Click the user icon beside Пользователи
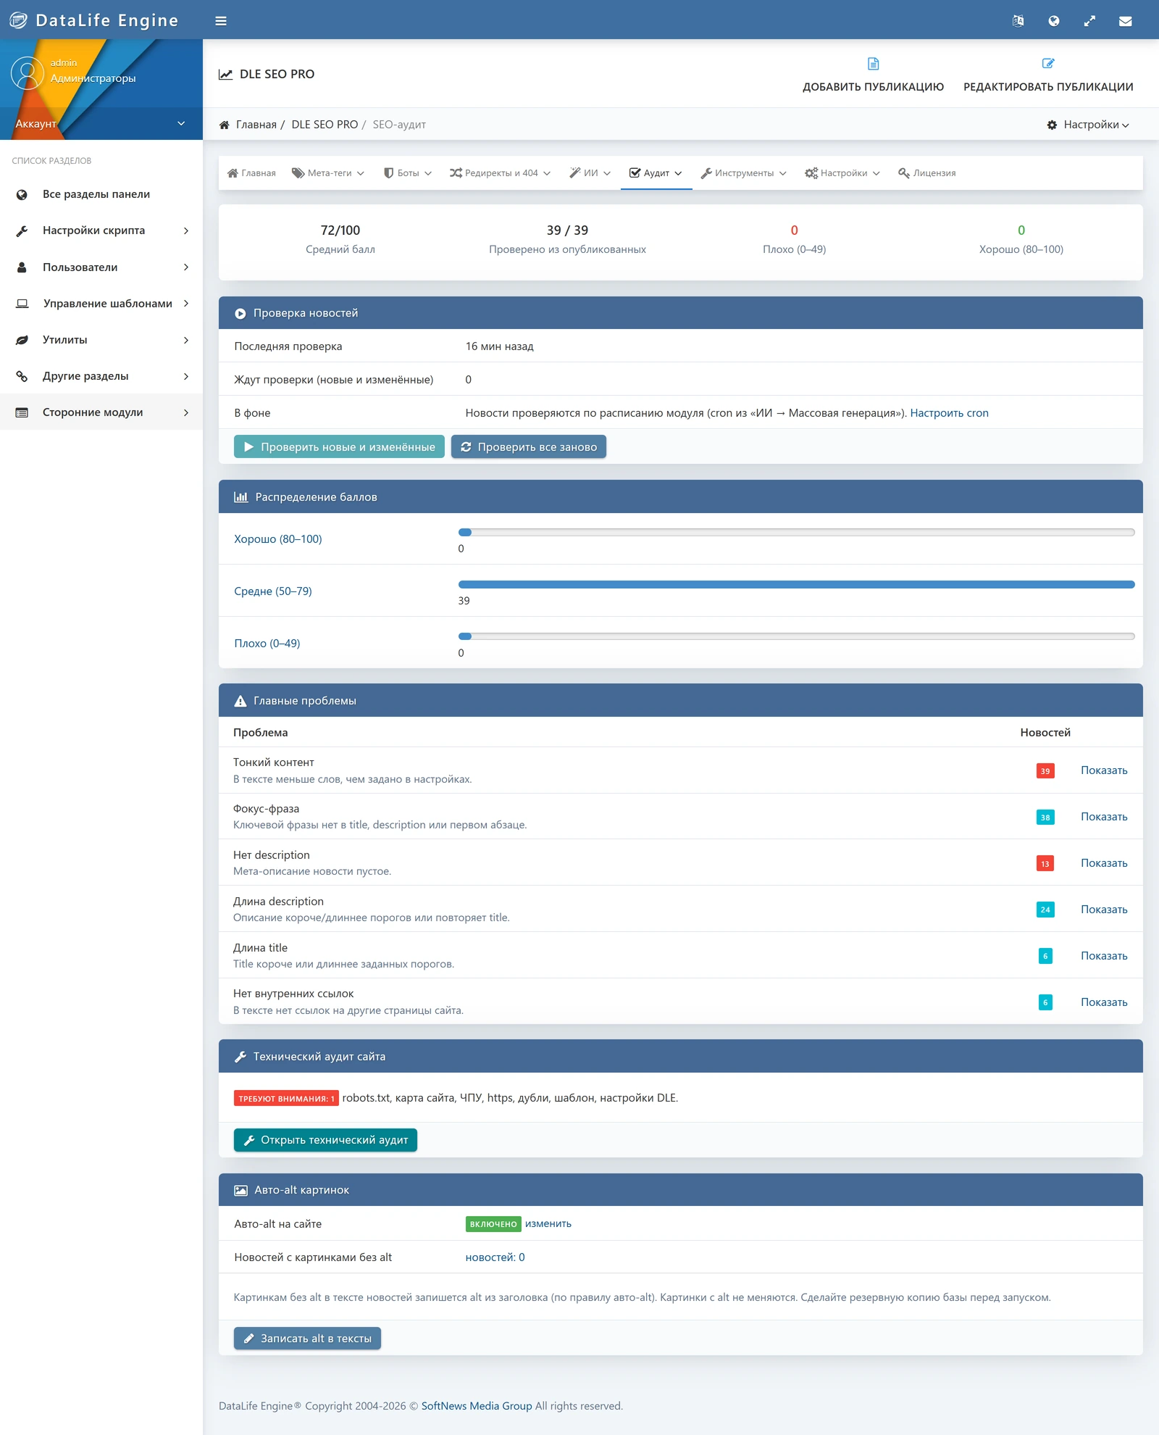Image resolution: width=1159 pixels, height=1435 pixels. pos(22,267)
